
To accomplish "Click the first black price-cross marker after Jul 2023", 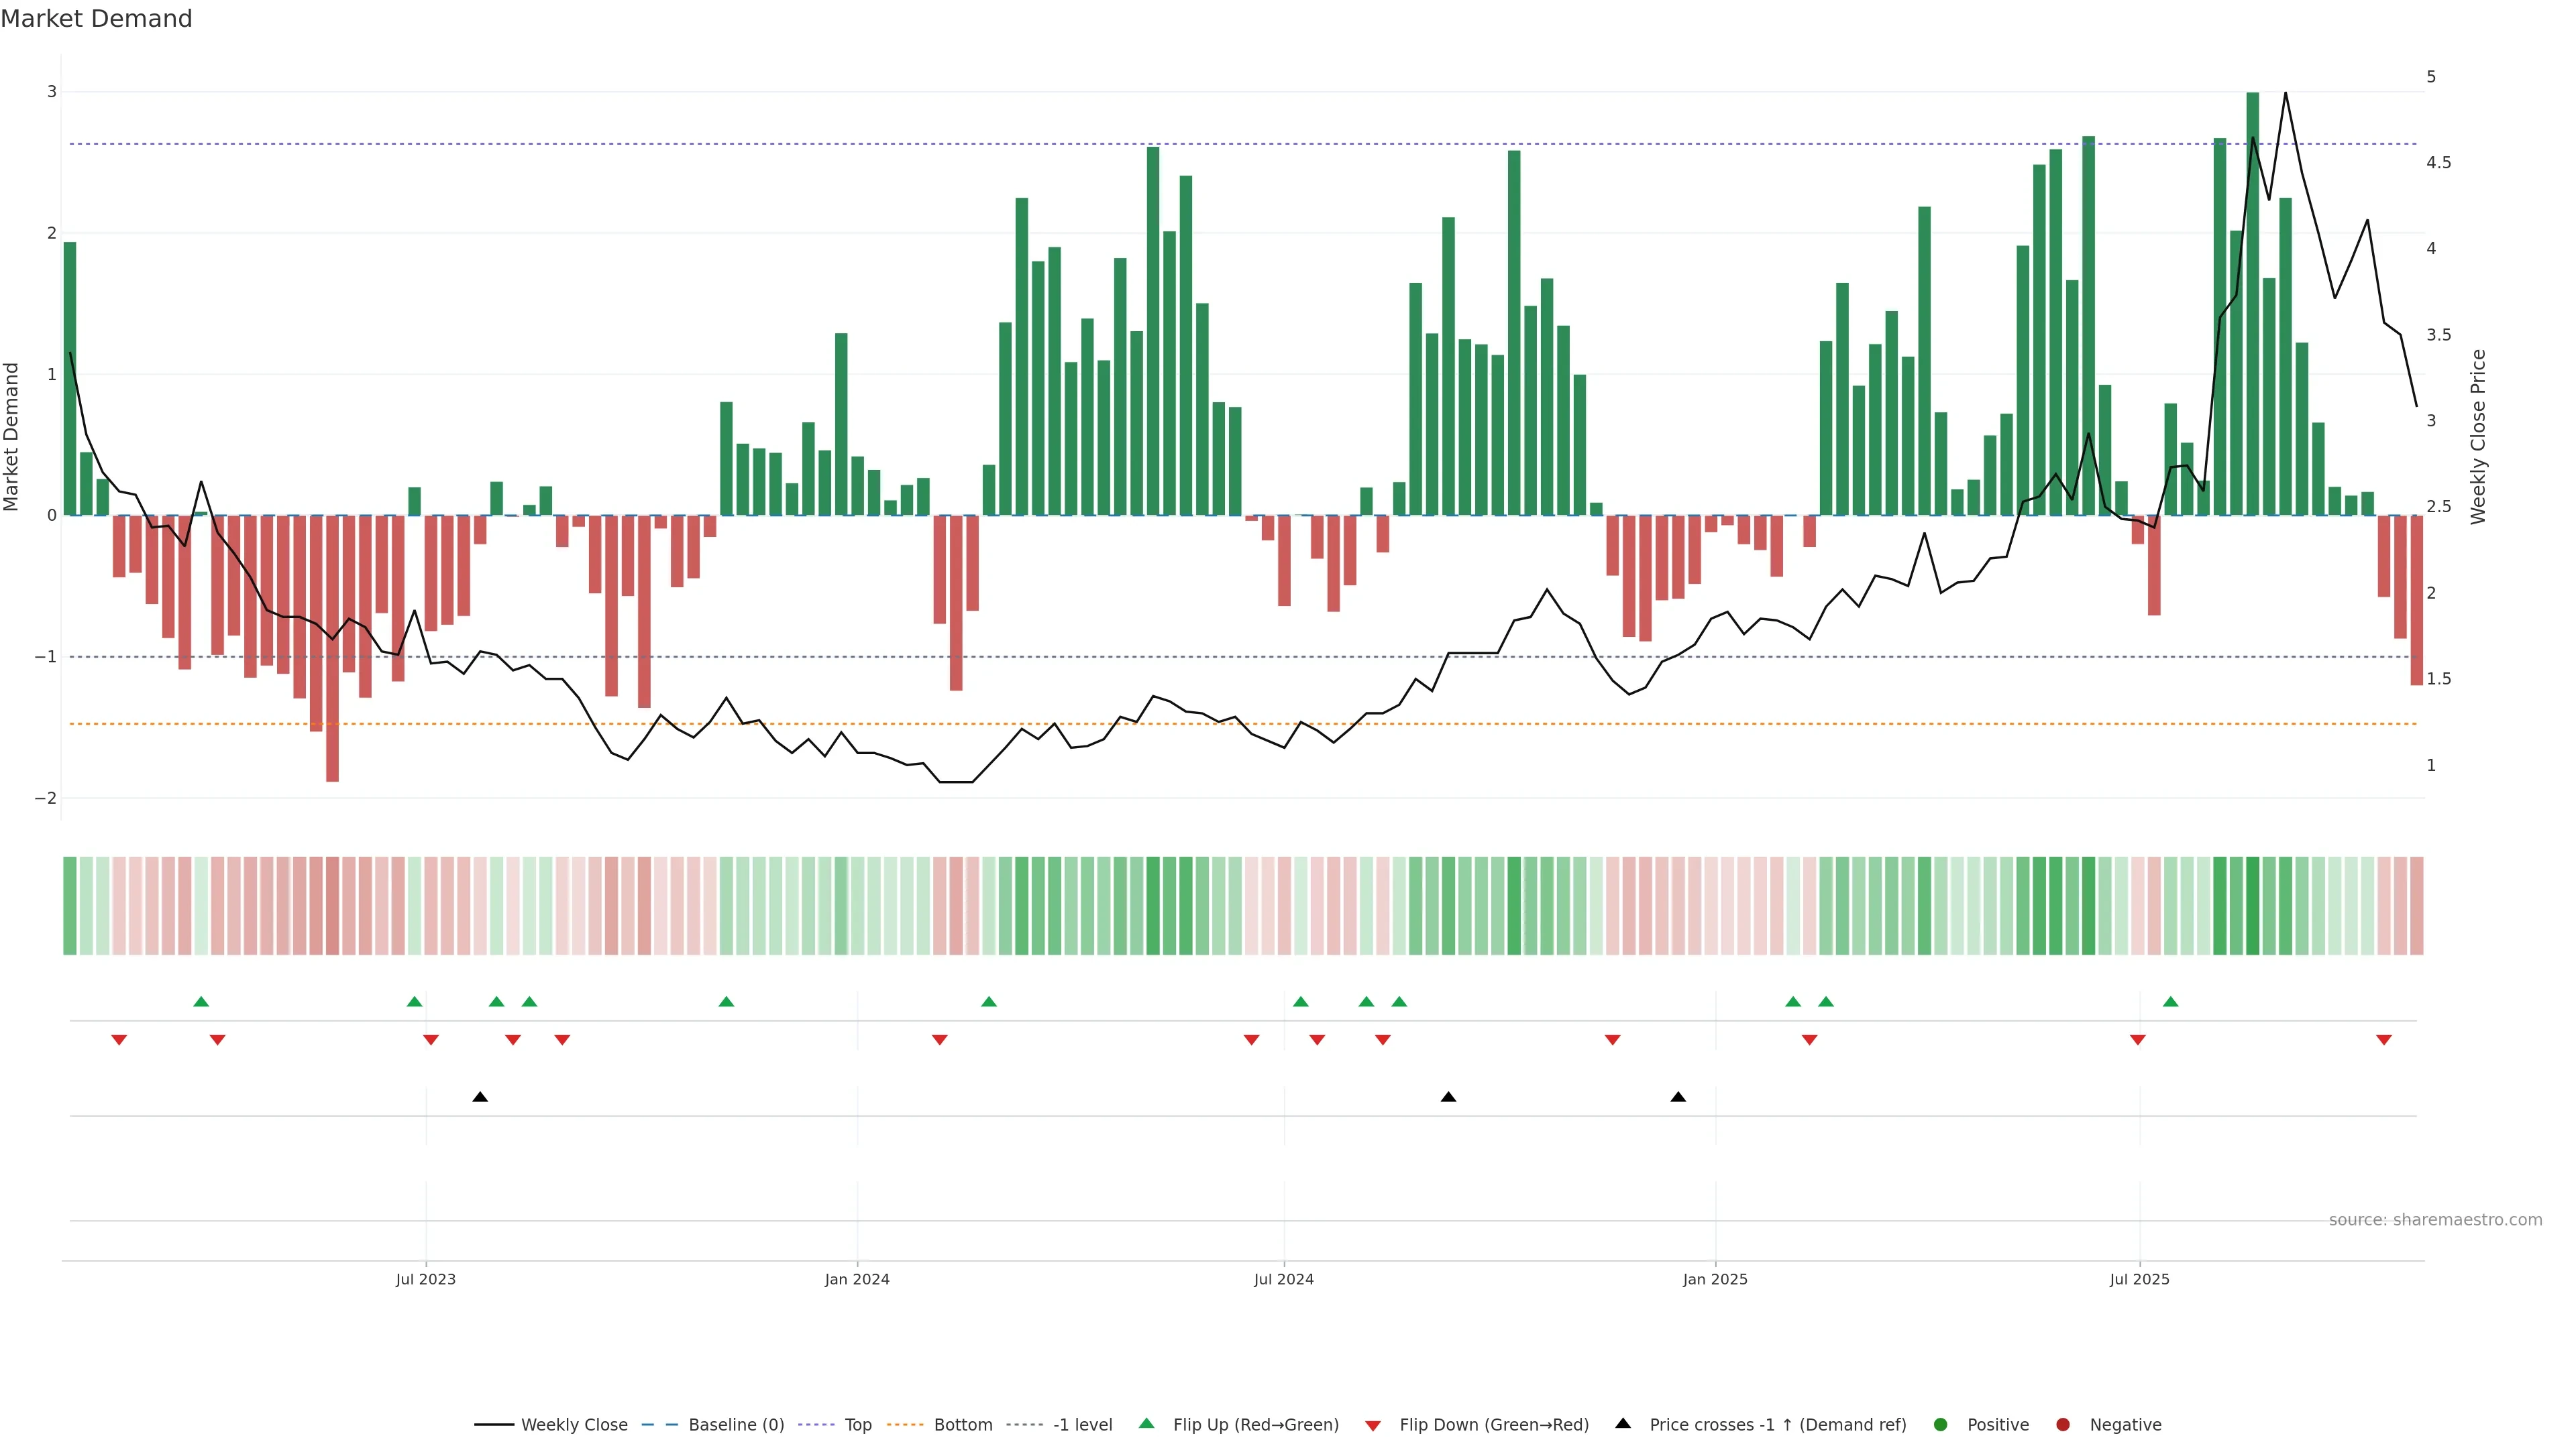I will coord(480,1096).
